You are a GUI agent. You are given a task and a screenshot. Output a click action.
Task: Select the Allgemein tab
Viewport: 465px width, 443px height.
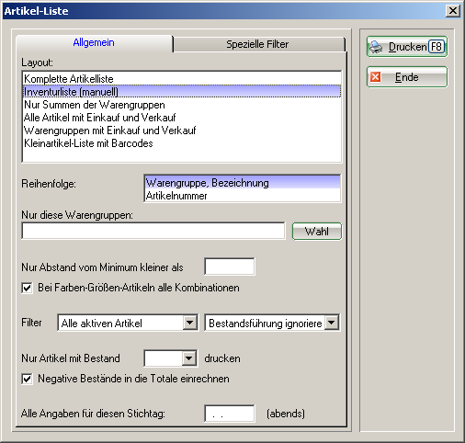(x=94, y=43)
